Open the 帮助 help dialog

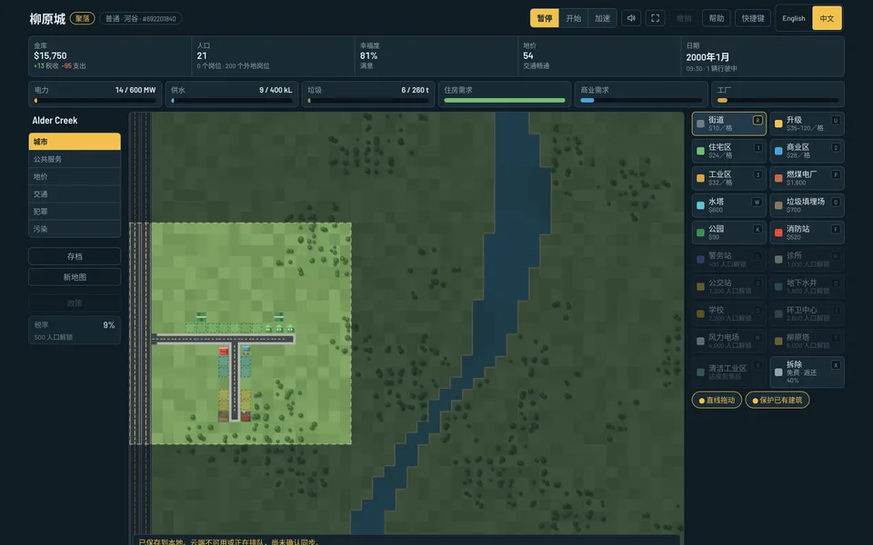pos(717,18)
